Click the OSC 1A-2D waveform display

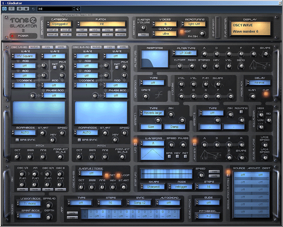click(39, 113)
